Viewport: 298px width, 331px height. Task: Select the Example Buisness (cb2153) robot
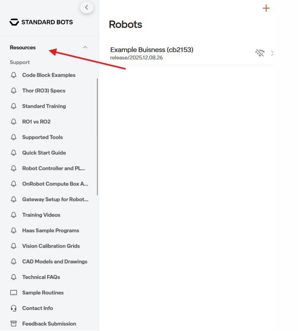click(x=192, y=54)
